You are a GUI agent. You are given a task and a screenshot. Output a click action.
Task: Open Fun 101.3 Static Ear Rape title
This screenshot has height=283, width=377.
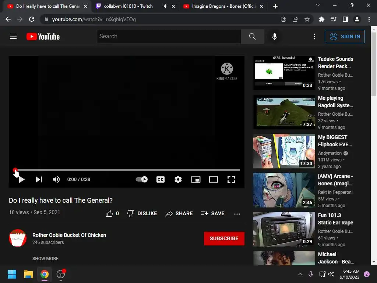tap(335, 219)
